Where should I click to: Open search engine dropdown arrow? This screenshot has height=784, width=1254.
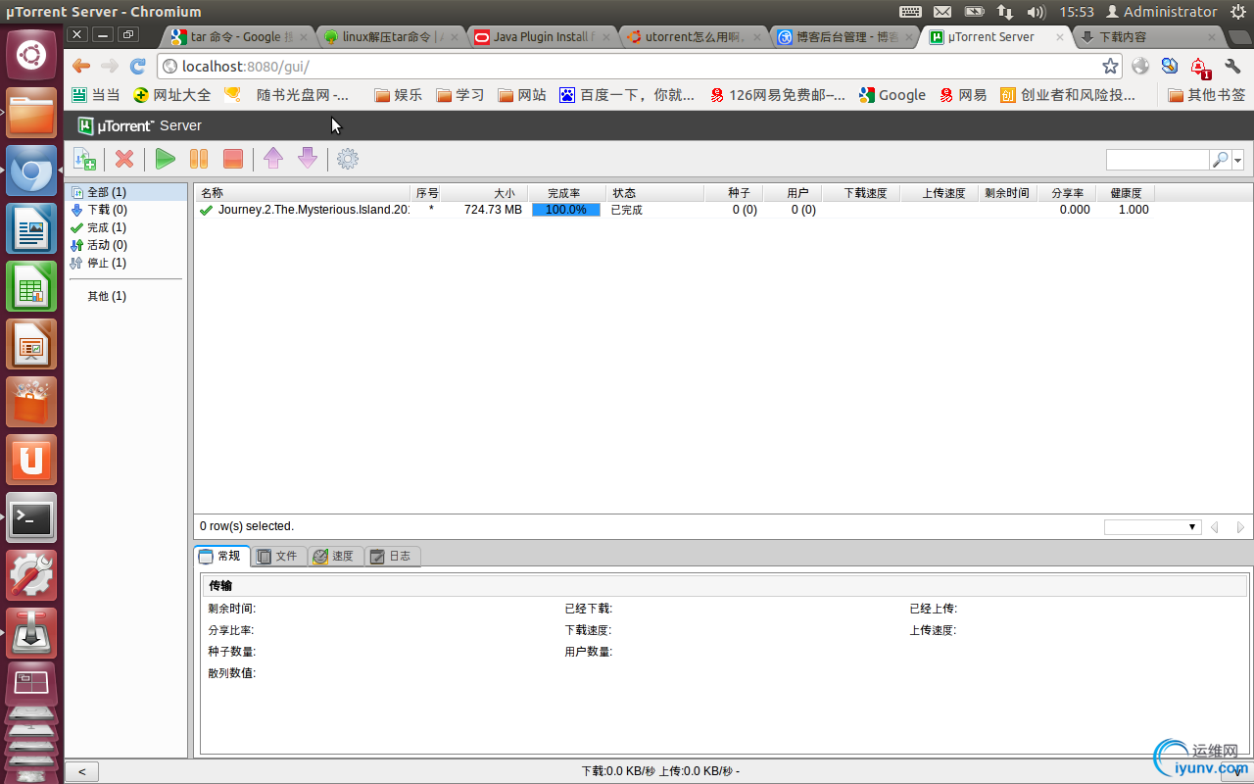click(x=1238, y=160)
